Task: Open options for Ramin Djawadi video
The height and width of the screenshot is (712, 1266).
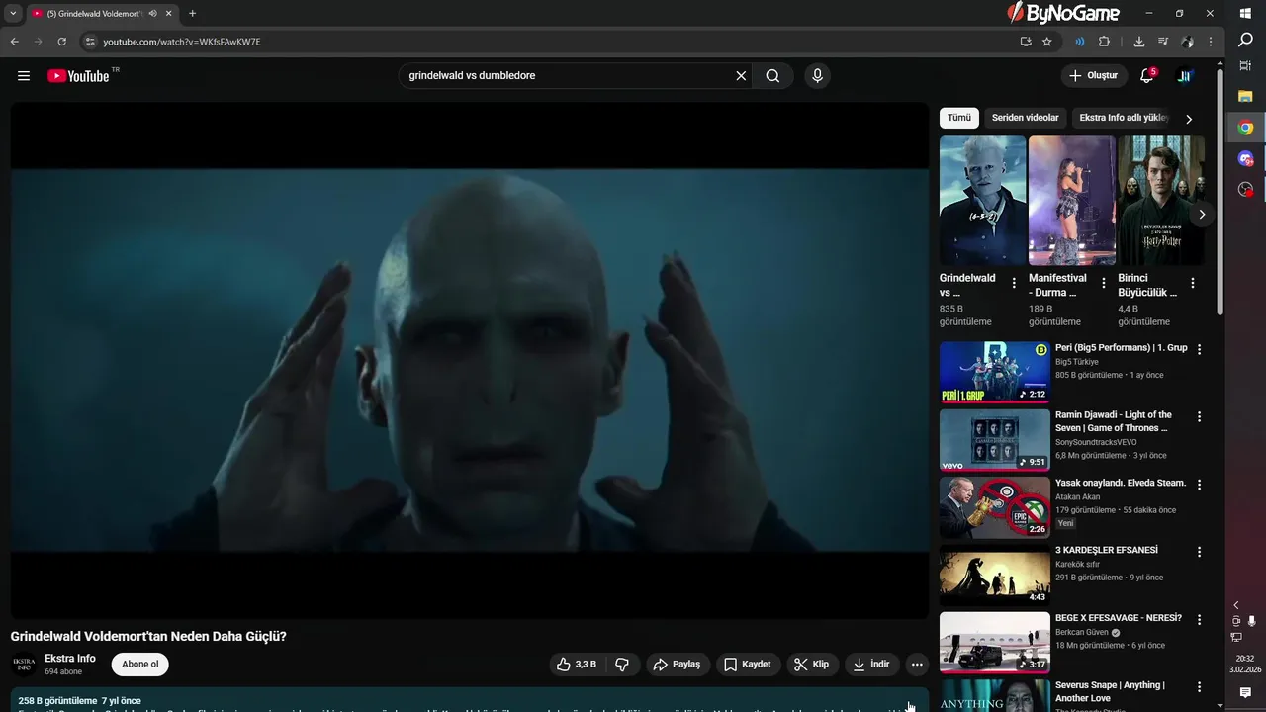Action: [1199, 417]
